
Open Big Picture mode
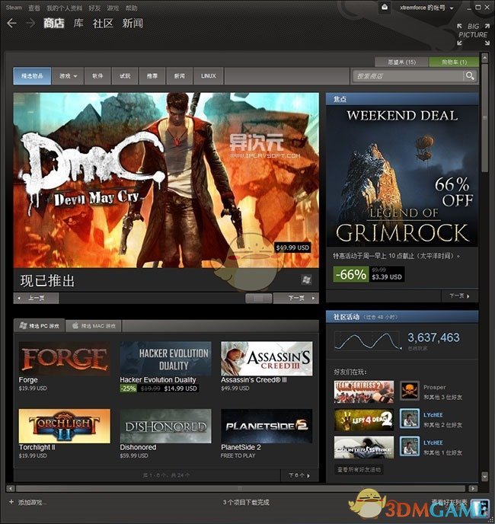coord(472,30)
